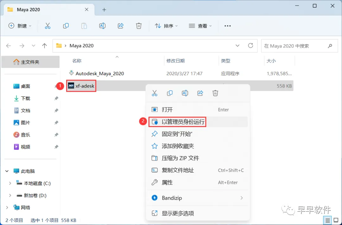Click the search magnifier icon
Screen dimensions: 342x225
tap(330, 46)
